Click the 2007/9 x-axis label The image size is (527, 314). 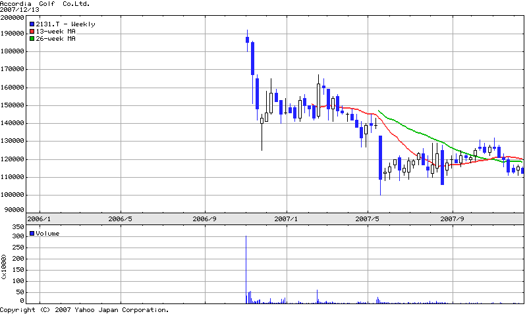pos(453,218)
